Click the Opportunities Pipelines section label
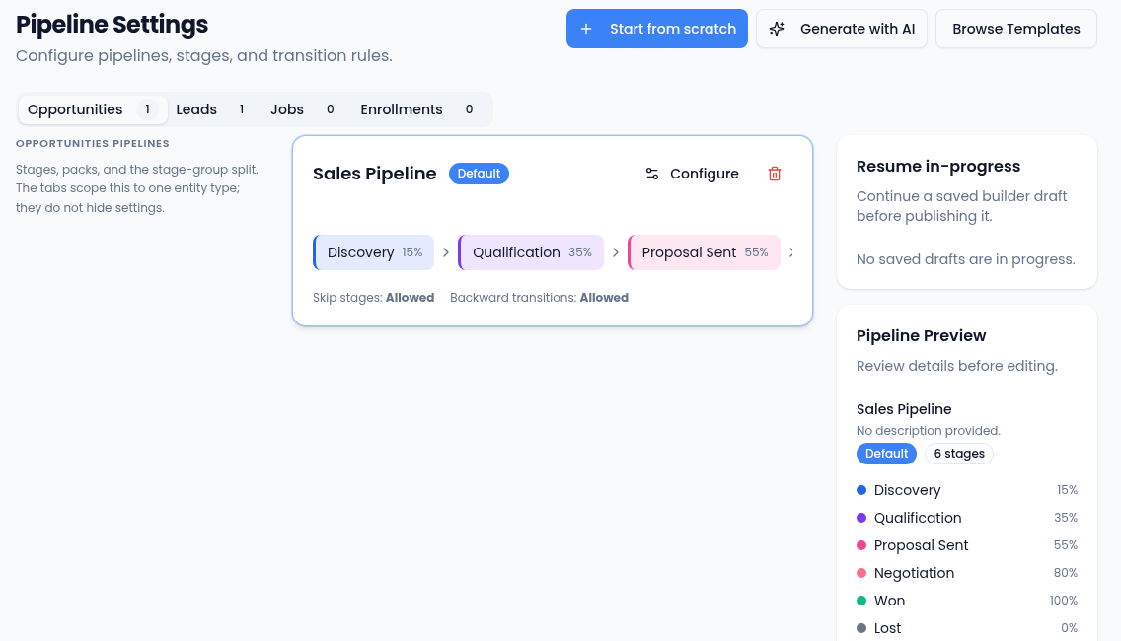Viewport: 1121px width, 641px height. pos(92,144)
